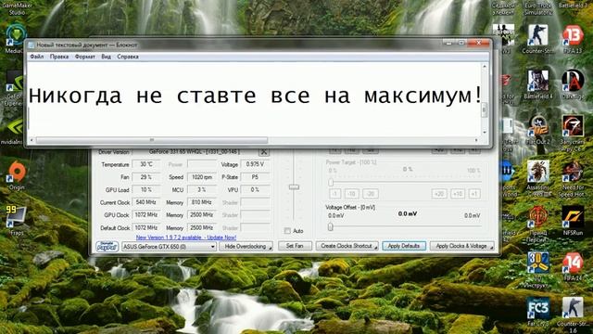Launch Fraps from the desktop
593x334 pixels.
tap(17, 216)
